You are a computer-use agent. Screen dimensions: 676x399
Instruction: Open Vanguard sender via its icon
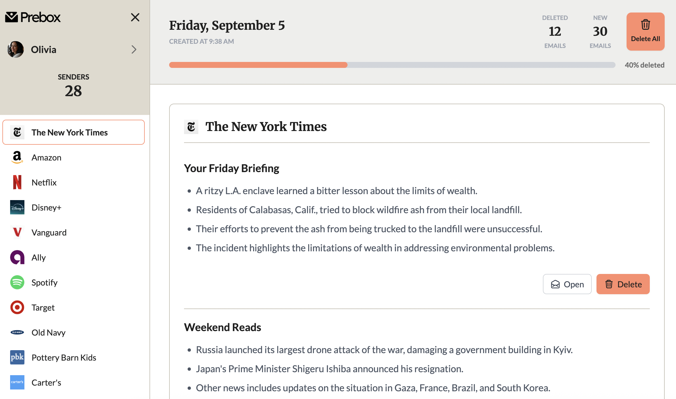coord(17,232)
